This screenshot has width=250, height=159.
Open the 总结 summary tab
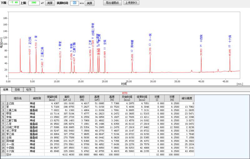pyautogui.click(x=17, y=90)
